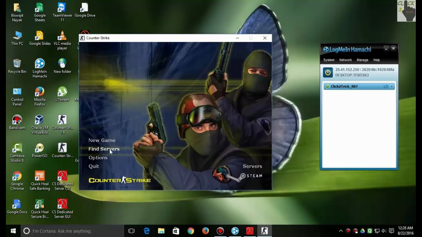Image resolution: width=422 pixels, height=237 pixels.
Task: Launch Mozilla Firefox desktop shortcut
Action: (x=40, y=96)
